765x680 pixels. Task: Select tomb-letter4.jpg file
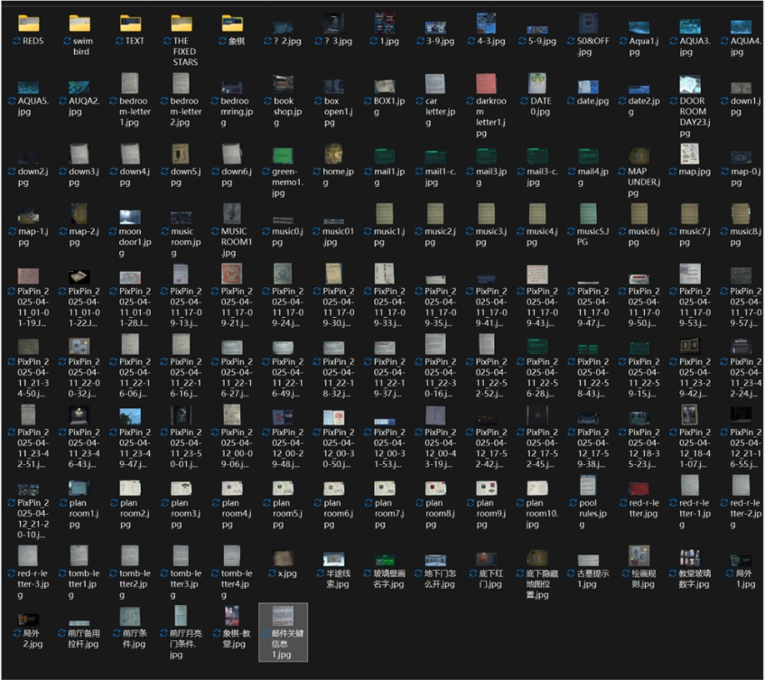(232, 573)
